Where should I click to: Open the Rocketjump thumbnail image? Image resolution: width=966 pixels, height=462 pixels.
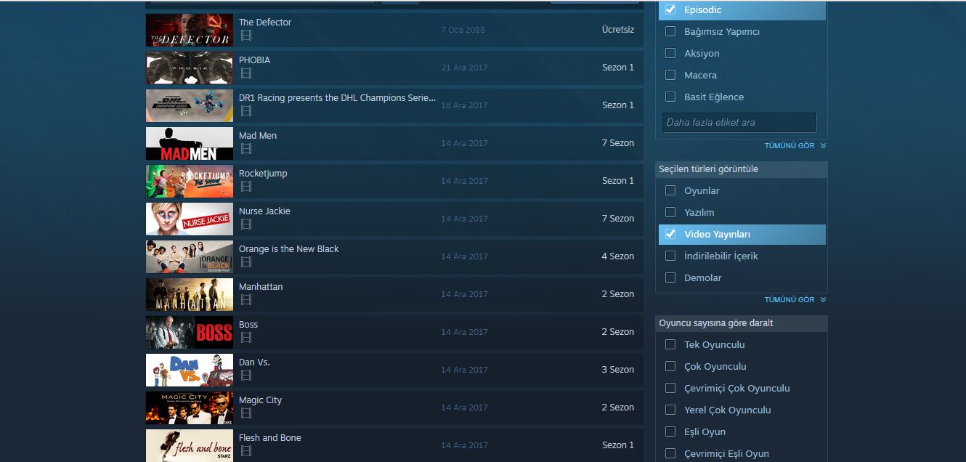point(190,181)
